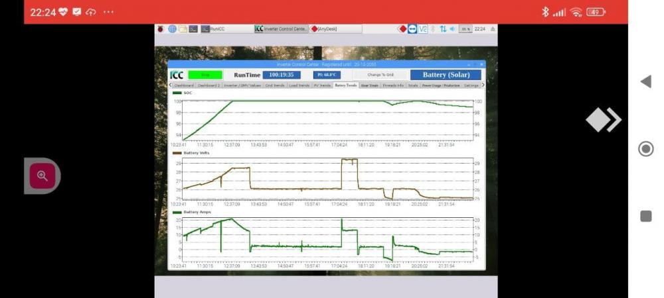Click the CPU usage monitor in panel
Image resolution: width=664 pixels, height=298 pixels.
click(465, 28)
